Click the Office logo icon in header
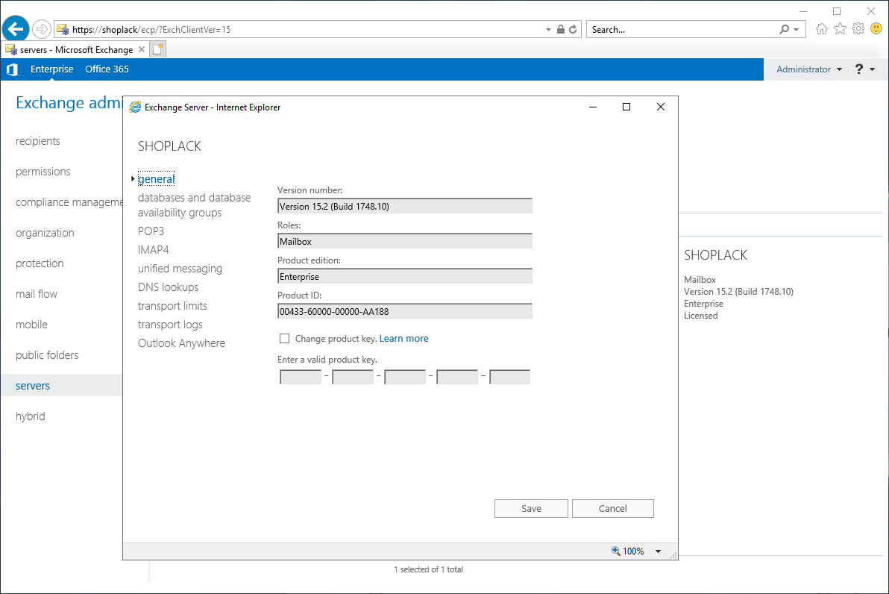 pyautogui.click(x=12, y=69)
